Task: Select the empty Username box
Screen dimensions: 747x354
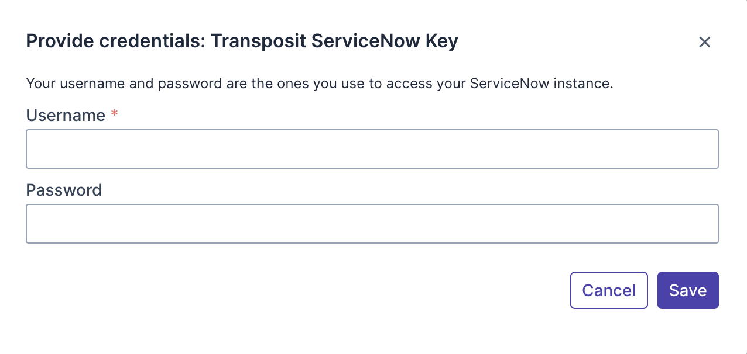Action: point(372,149)
